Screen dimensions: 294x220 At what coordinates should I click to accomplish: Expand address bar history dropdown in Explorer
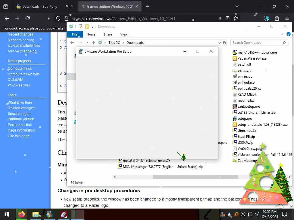219,43
